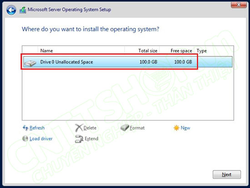
Task: Refresh the drive list
Action: click(37, 128)
